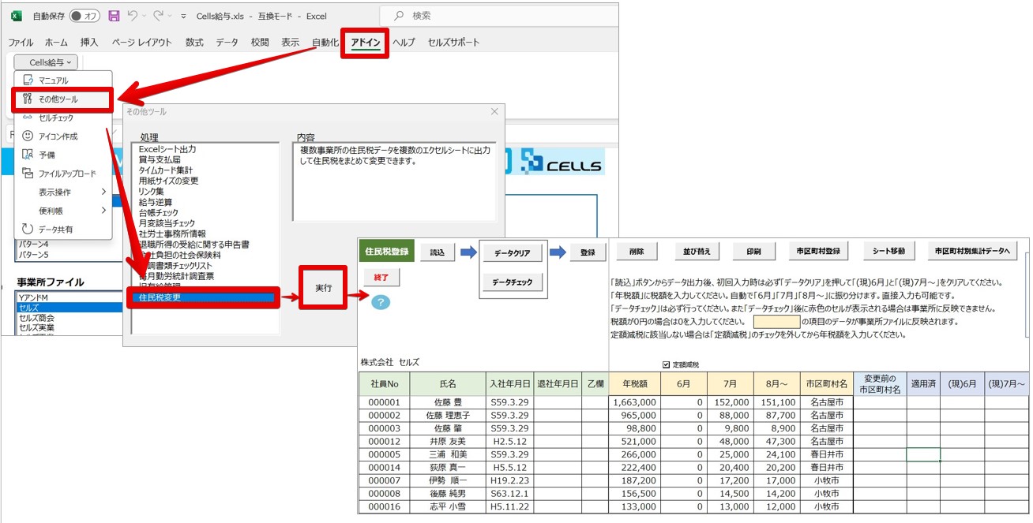Switch to the 数式 tab
The image size is (1033, 523).
click(x=194, y=43)
